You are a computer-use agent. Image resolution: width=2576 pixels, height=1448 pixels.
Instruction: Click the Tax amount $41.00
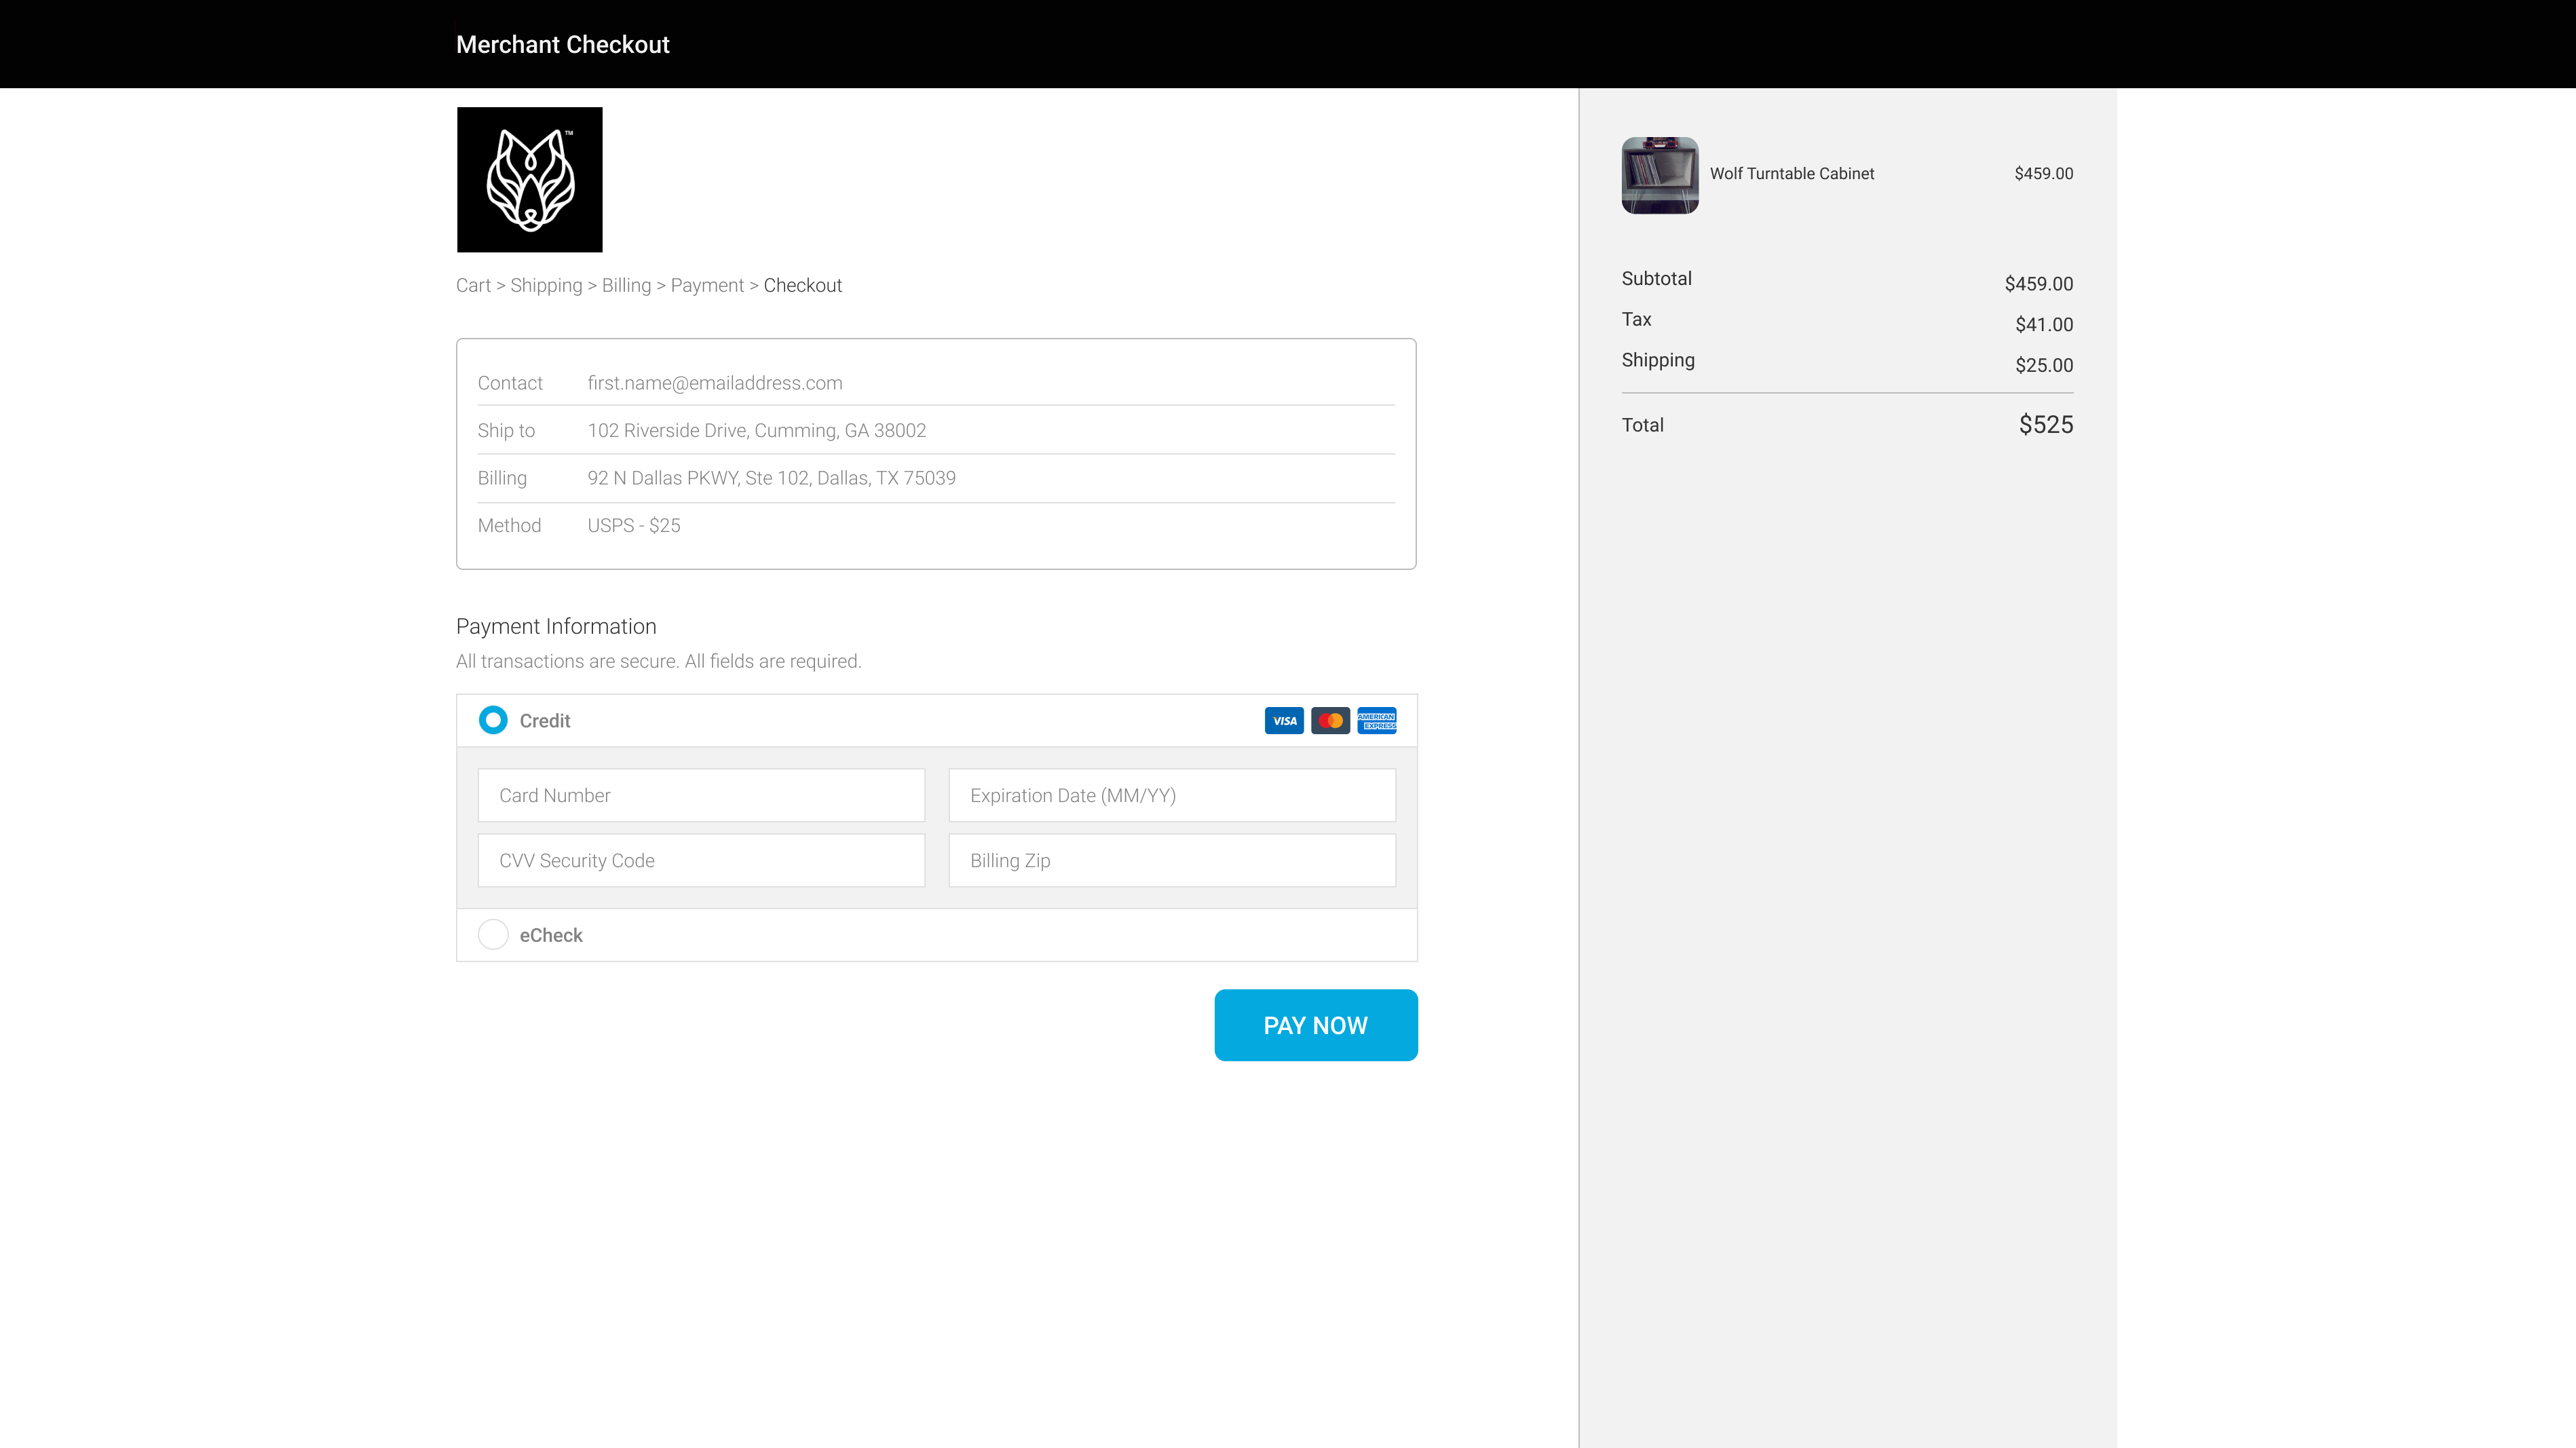pos(2044,325)
